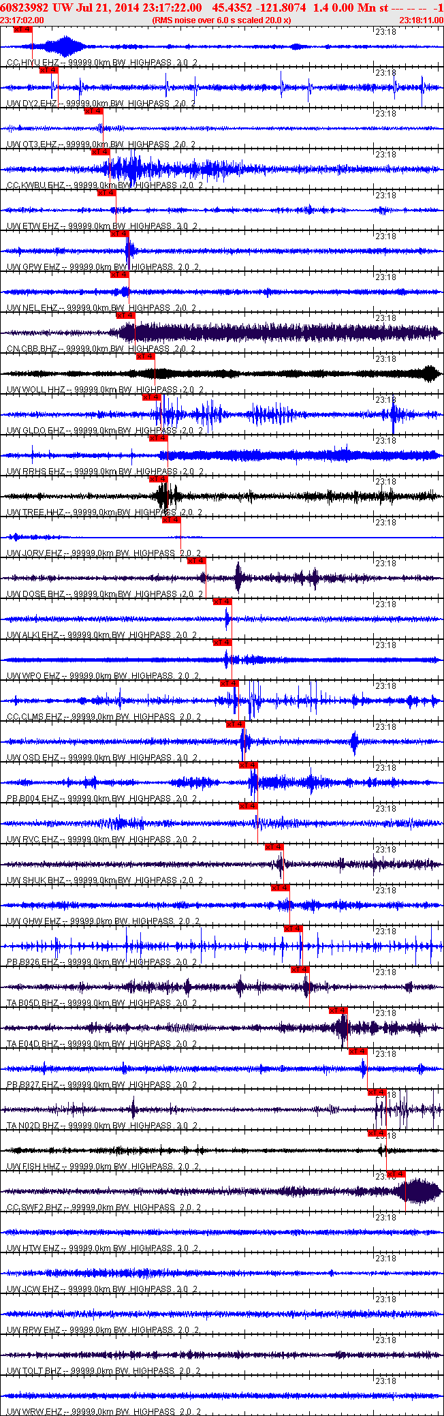Select red pick marker on GLDO trace
Image resolution: width=444 pixels, height=1416 pixels.
coord(152,397)
